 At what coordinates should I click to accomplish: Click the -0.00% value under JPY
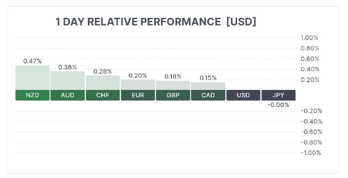(278, 105)
